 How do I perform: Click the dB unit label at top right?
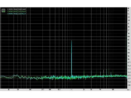click(128, 8)
